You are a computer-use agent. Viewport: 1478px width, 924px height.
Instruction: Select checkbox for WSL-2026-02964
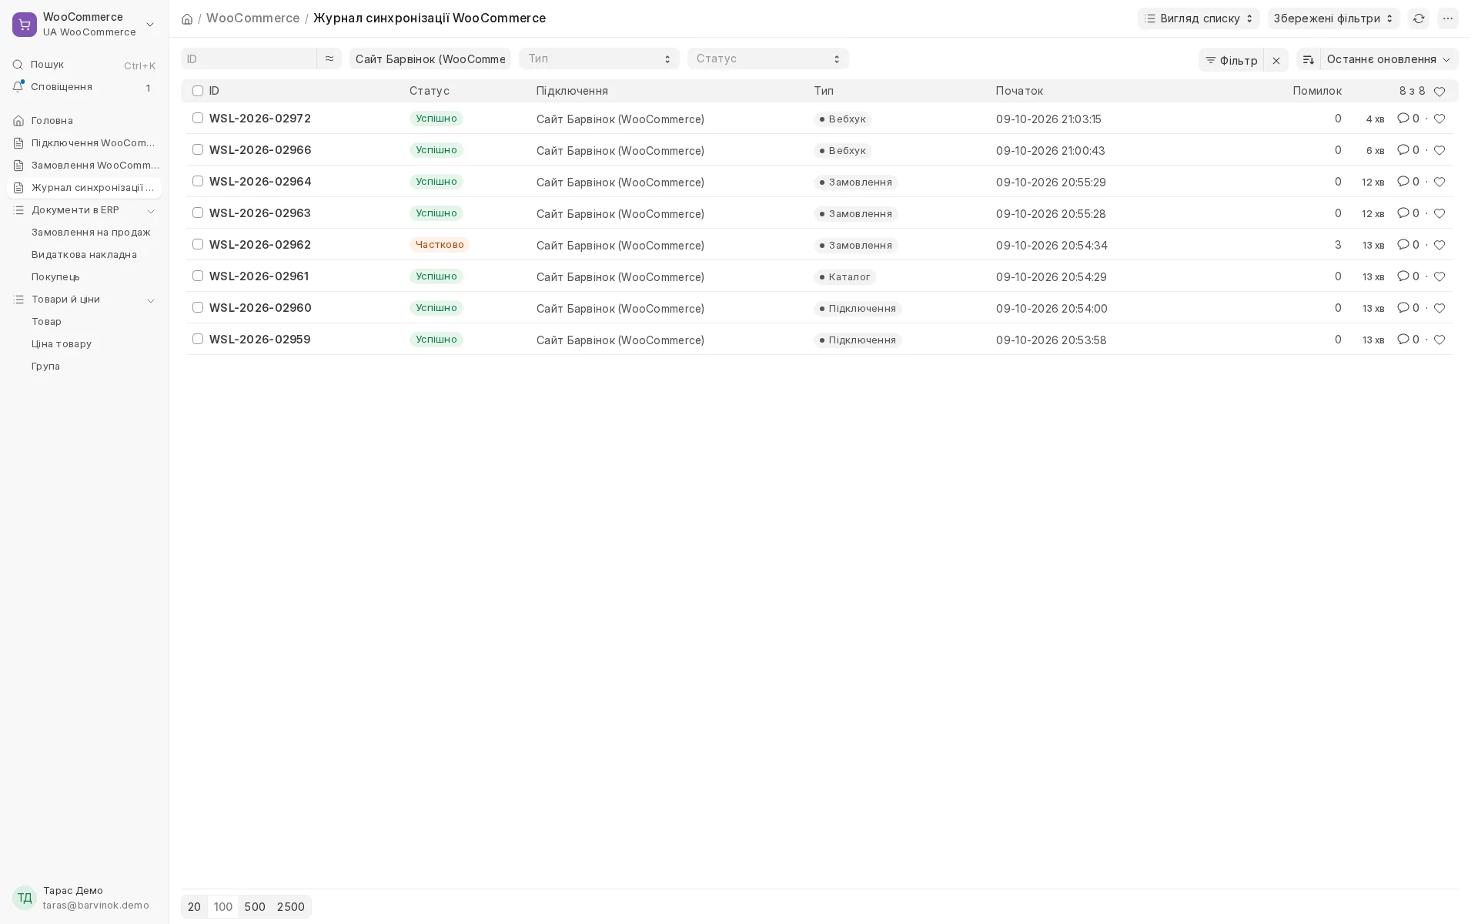tap(198, 181)
